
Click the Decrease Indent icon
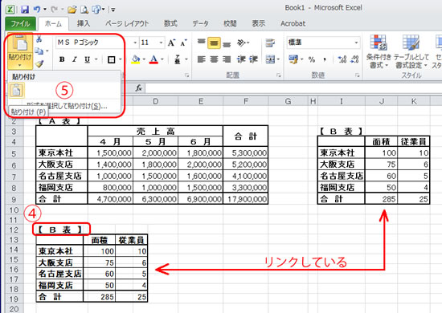tap(241, 59)
